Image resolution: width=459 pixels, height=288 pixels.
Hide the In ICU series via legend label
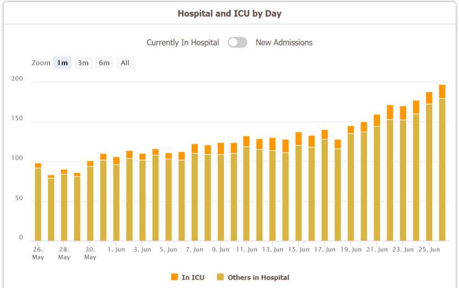[x=193, y=277]
